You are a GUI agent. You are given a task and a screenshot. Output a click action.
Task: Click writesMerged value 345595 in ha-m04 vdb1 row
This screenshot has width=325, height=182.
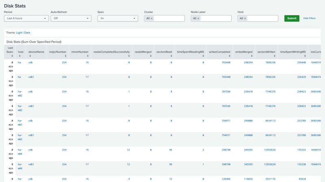(x=248, y=164)
